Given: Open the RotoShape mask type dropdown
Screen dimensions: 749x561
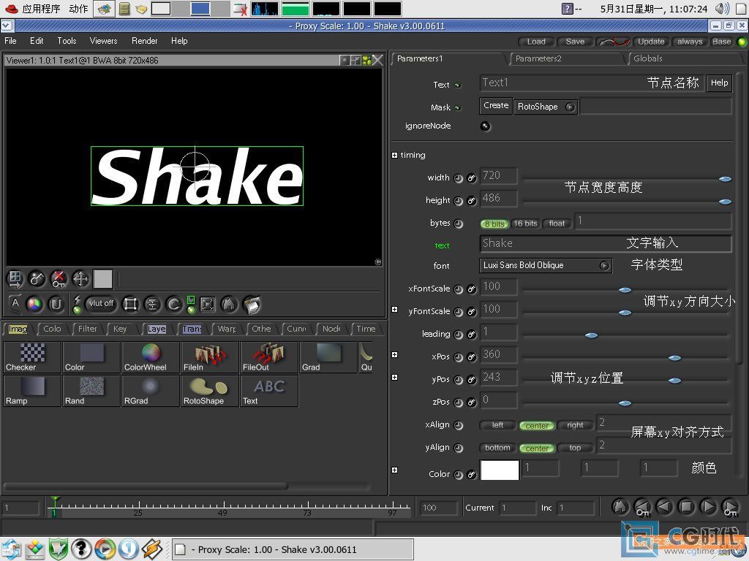Looking at the screenshot, I should pos(546,107).
